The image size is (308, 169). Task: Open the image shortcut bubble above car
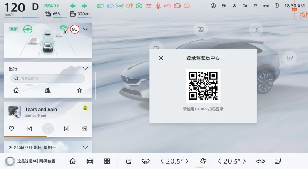pos(201,30)
